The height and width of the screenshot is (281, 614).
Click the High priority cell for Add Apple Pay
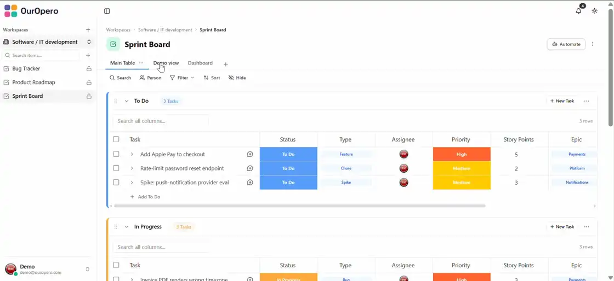[x=462, y=154]
